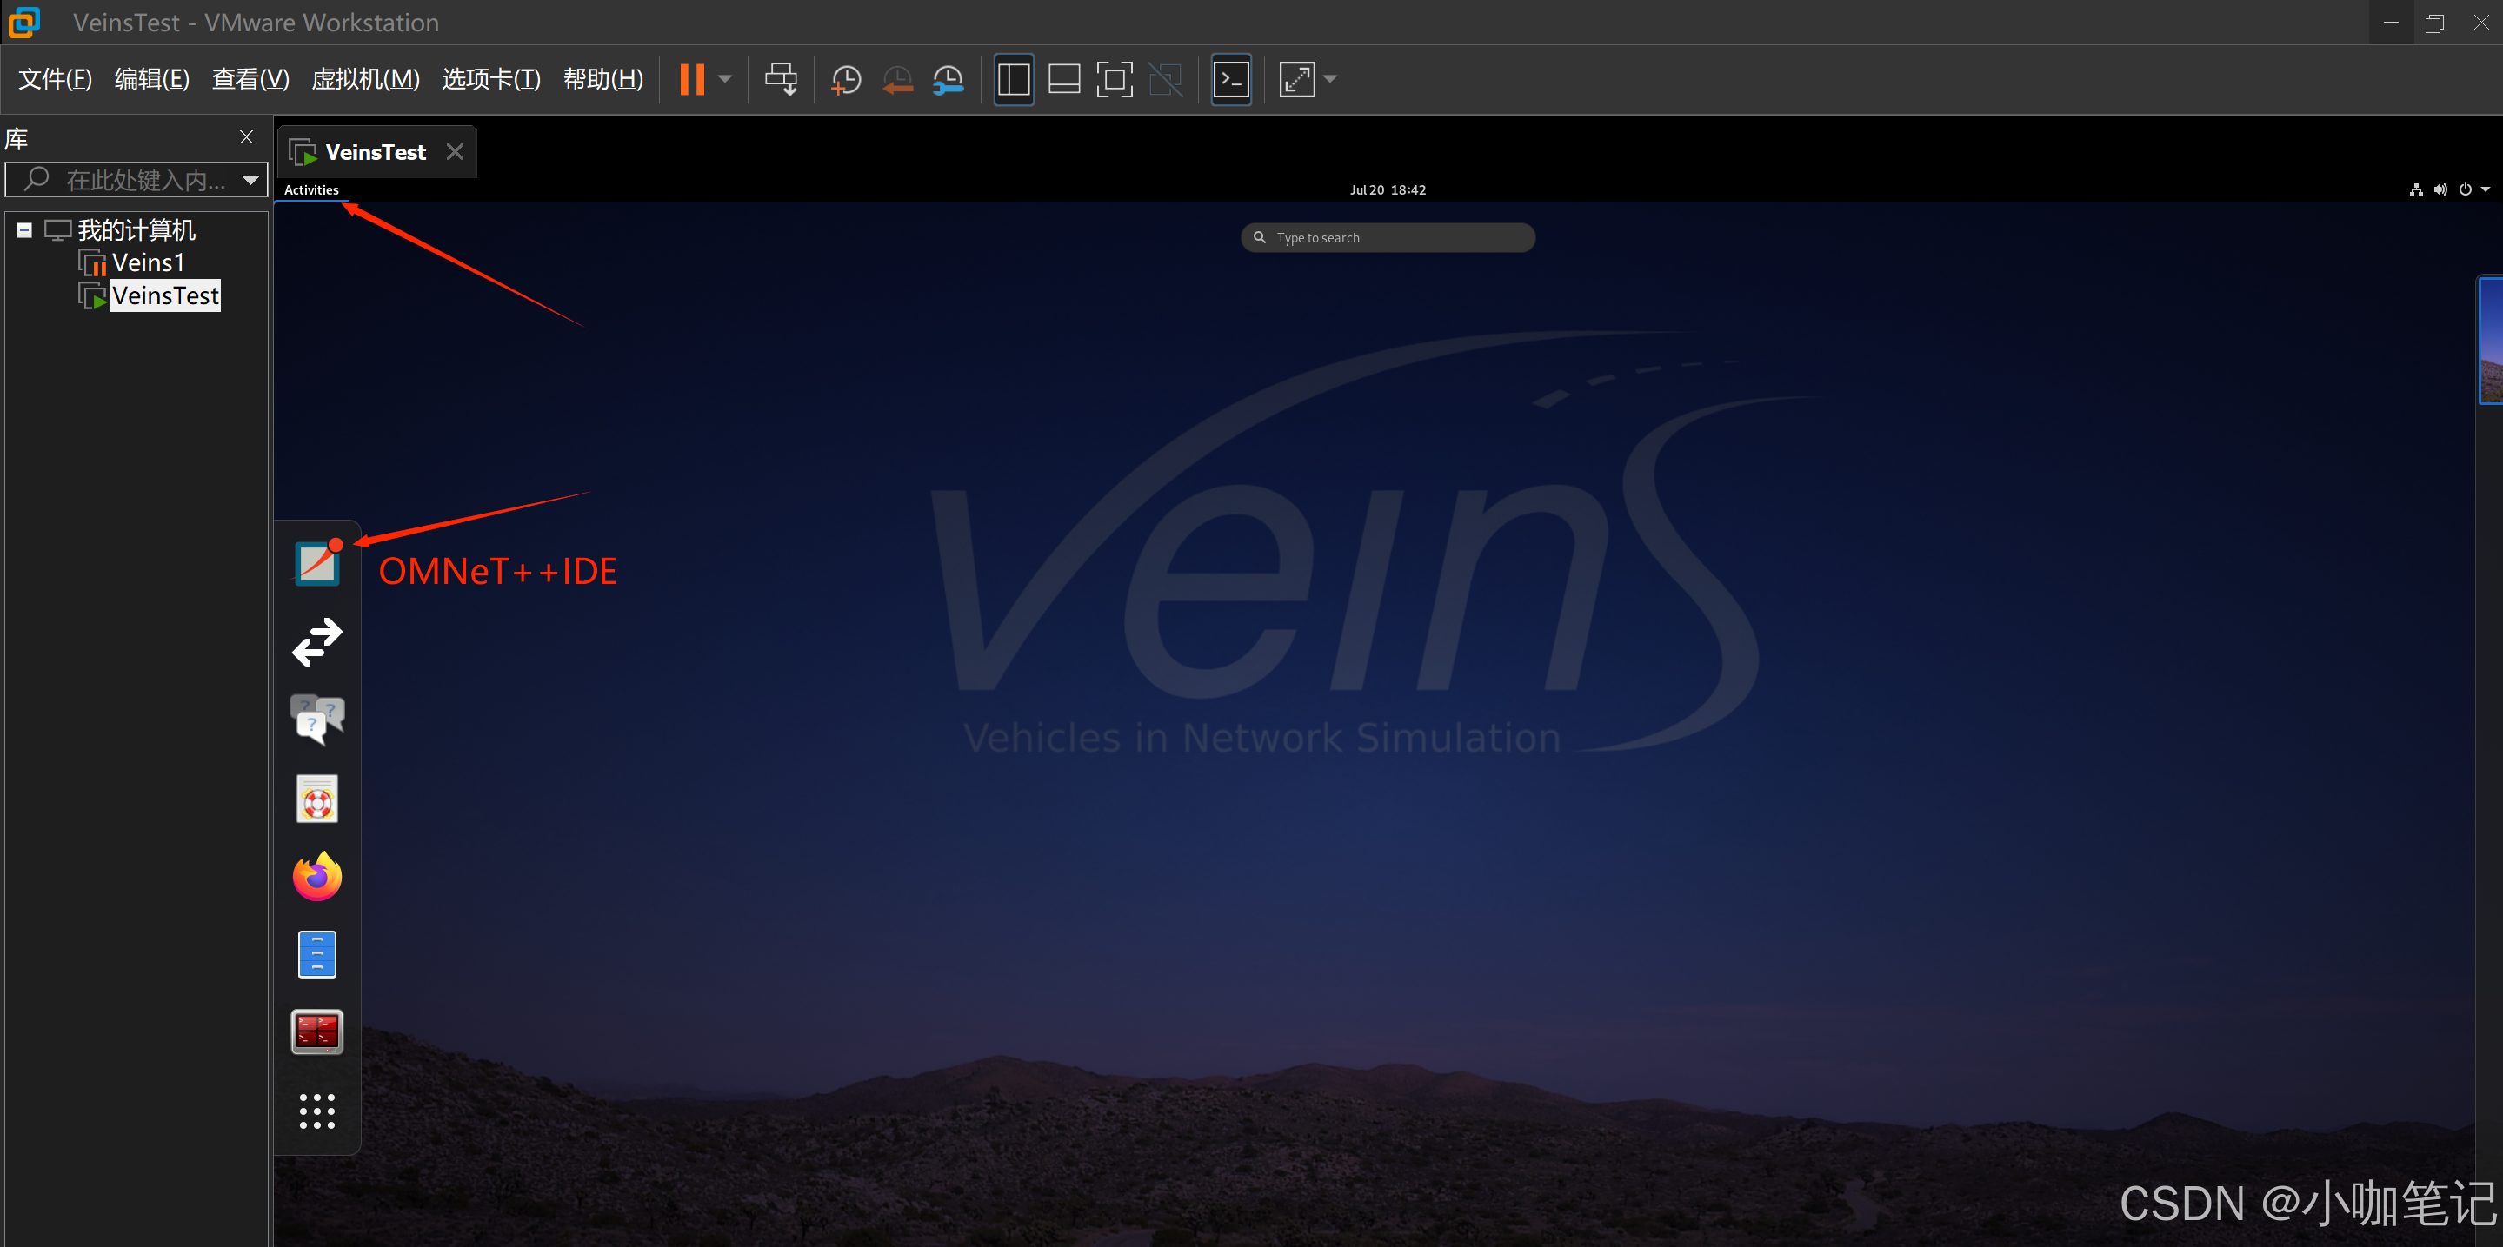Open the Help lifebuoy dock icon

(x=316, y=799)
